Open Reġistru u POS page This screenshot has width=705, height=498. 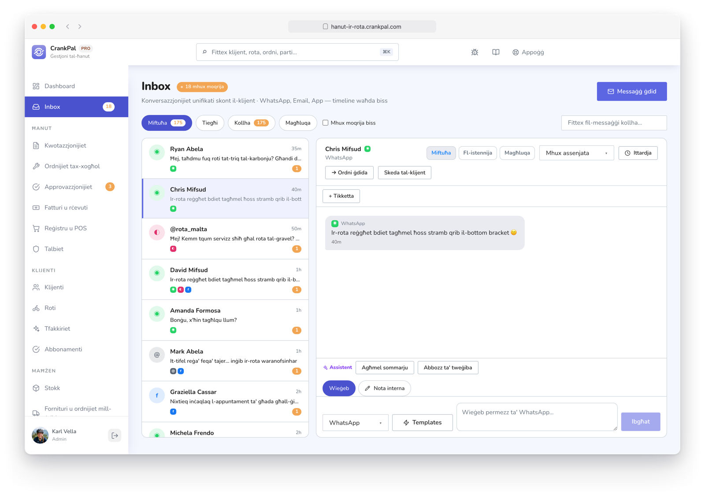coord(76,228)
